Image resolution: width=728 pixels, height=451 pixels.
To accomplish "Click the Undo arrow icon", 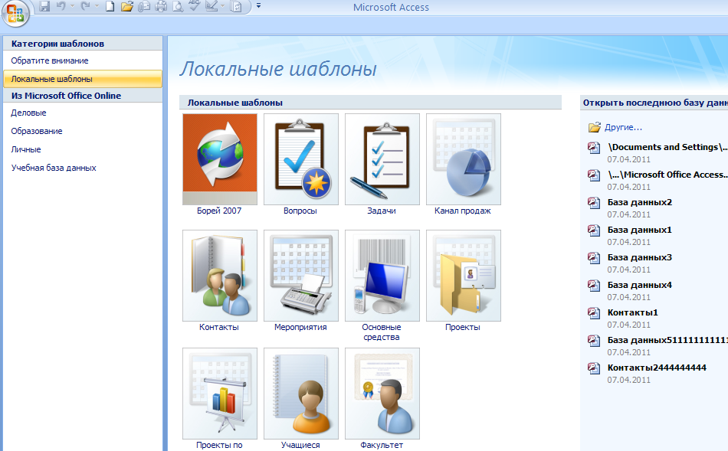I will pyautogui.click(x=61, y=6).
